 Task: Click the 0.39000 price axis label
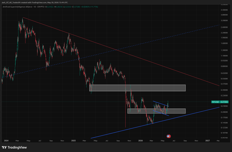click(x=224, y=90)
